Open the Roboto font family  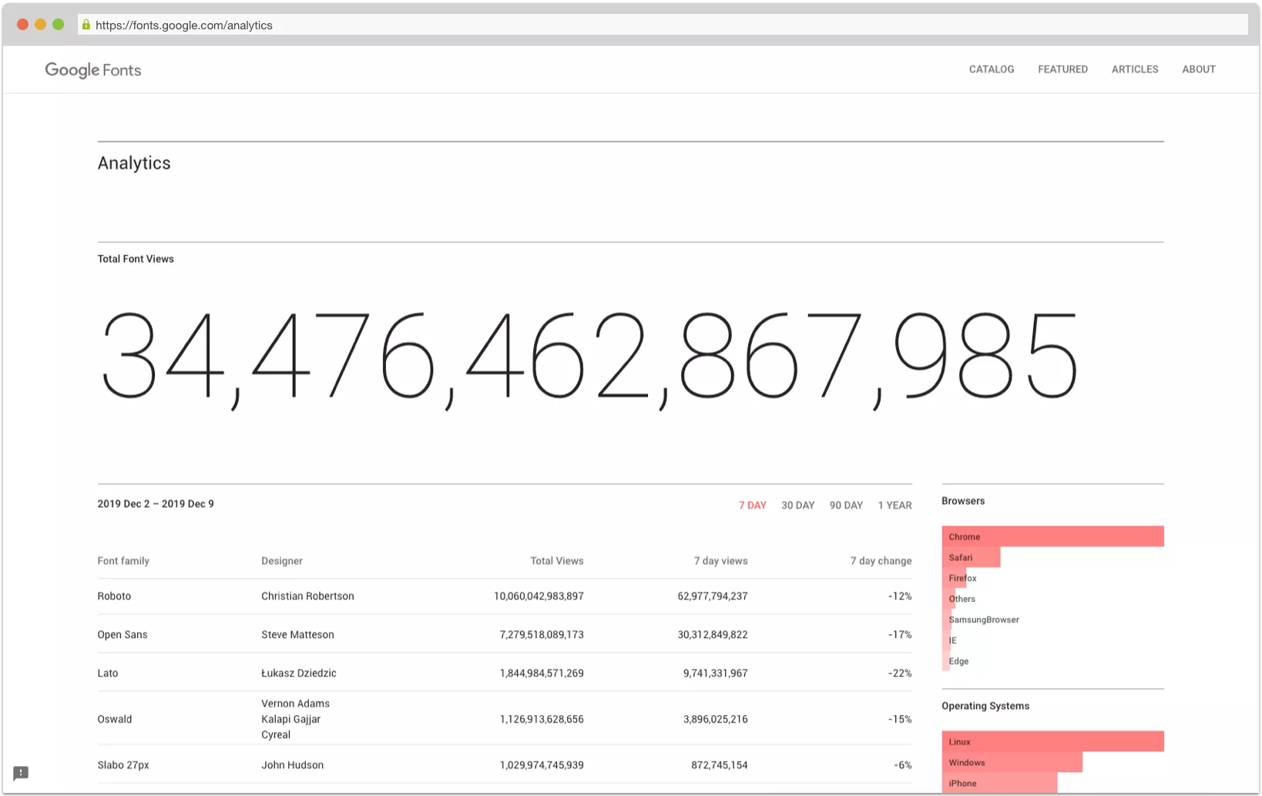pos(114,596)
